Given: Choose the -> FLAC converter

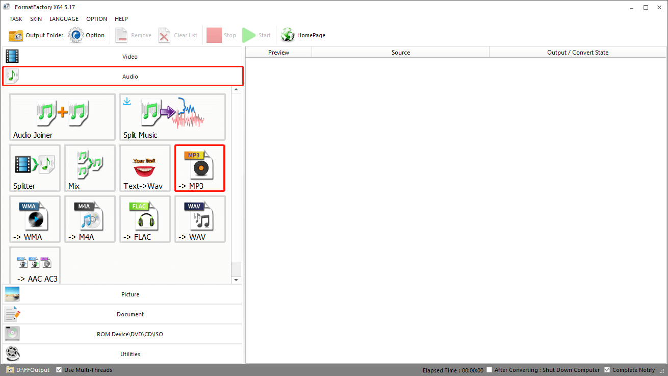Looking at the screenshot, I should [145, 219].
